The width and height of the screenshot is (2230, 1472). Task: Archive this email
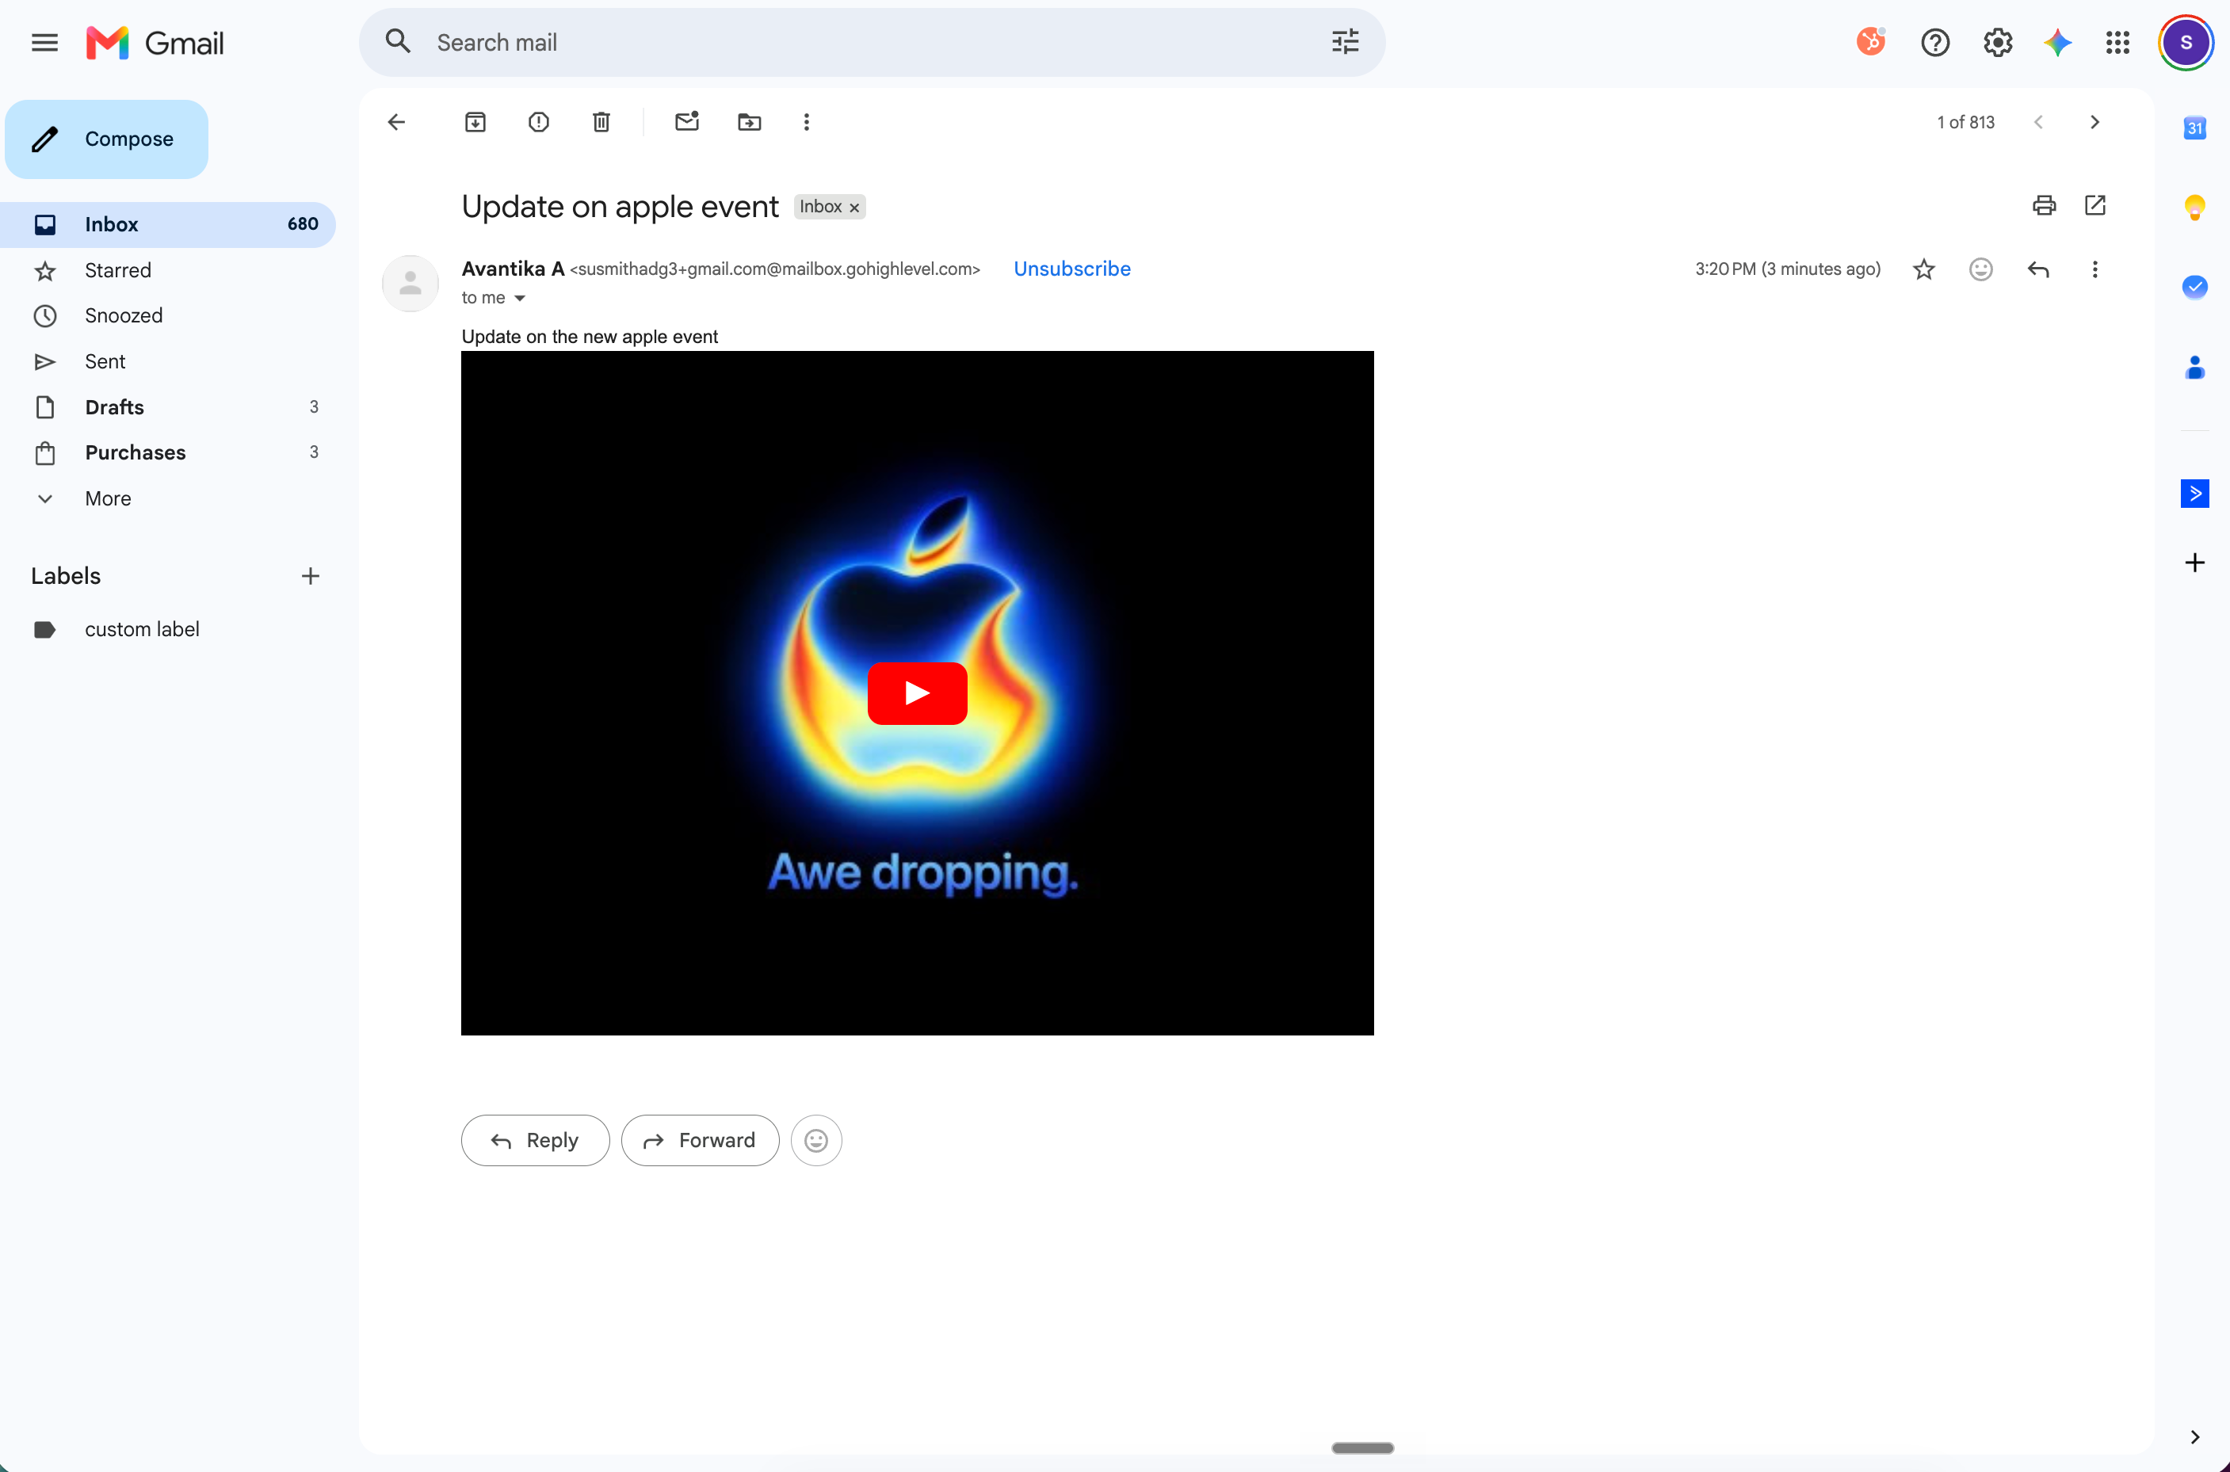[475, 122]
